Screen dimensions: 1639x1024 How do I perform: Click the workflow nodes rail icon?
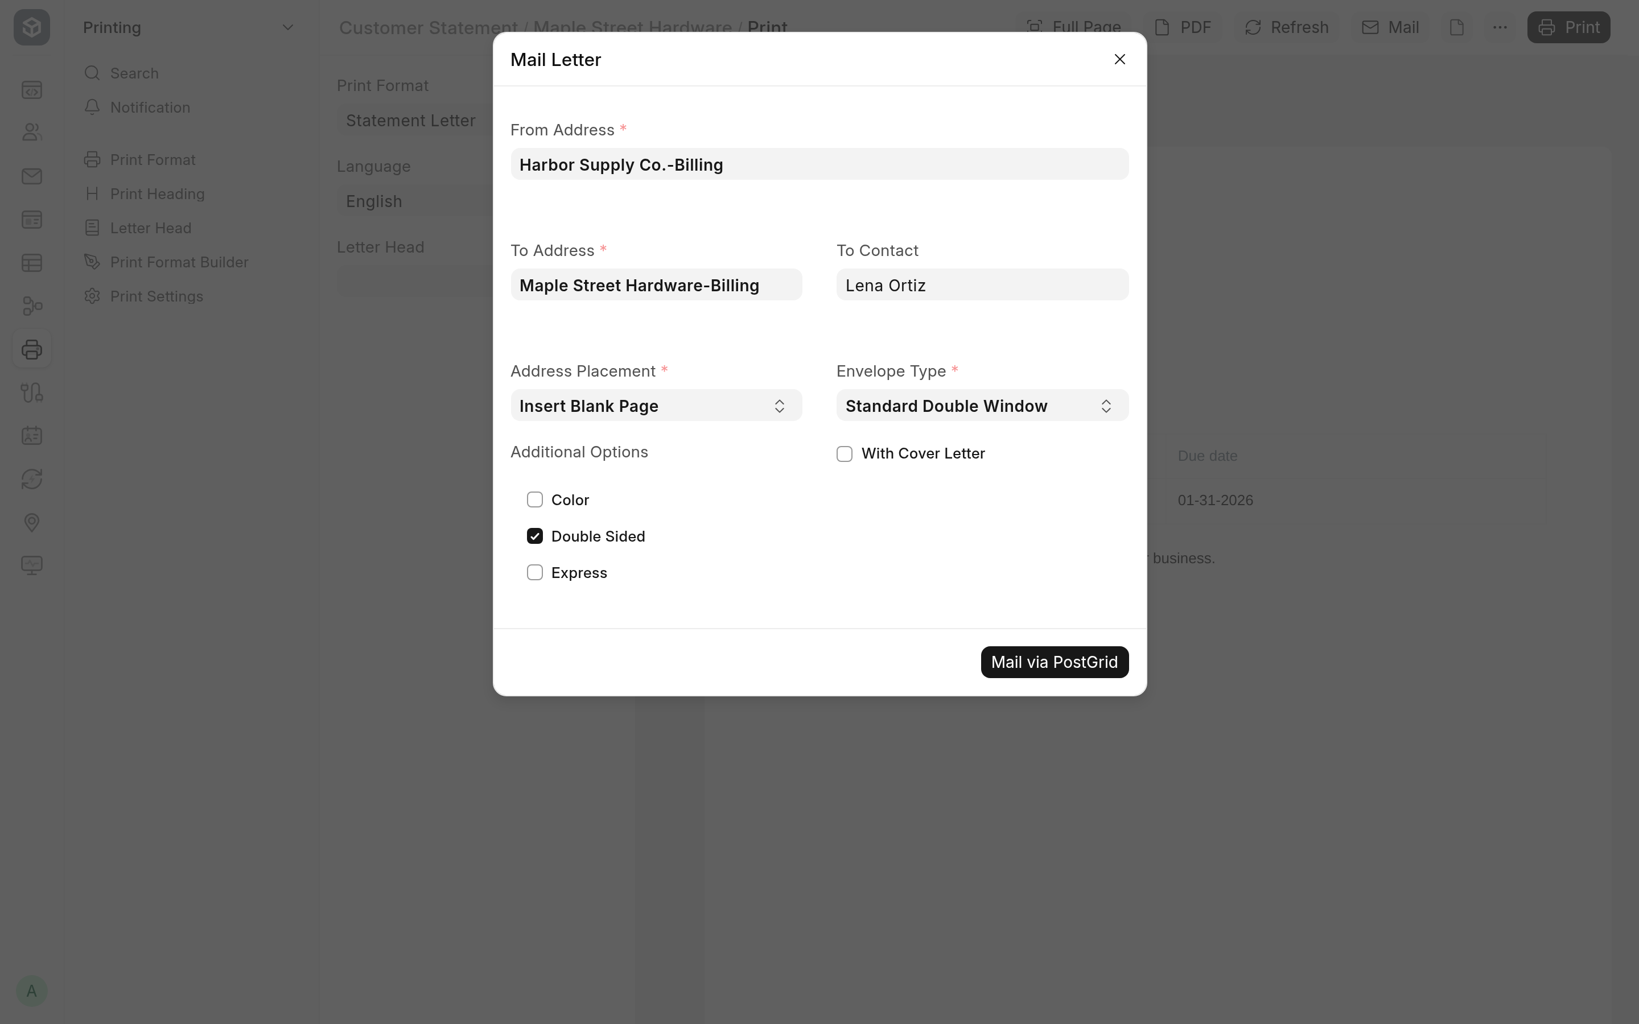32,306
